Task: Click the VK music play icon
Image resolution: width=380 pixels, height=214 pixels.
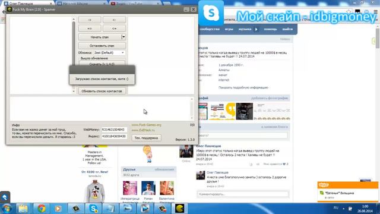Action: pyautogui.click(x=256, y=29)
